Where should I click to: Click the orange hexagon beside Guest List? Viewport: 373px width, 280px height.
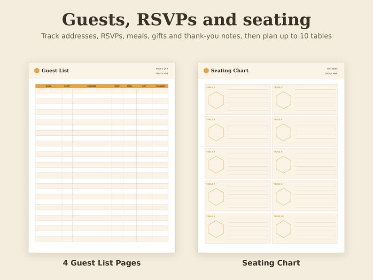(x=37, y=70)
